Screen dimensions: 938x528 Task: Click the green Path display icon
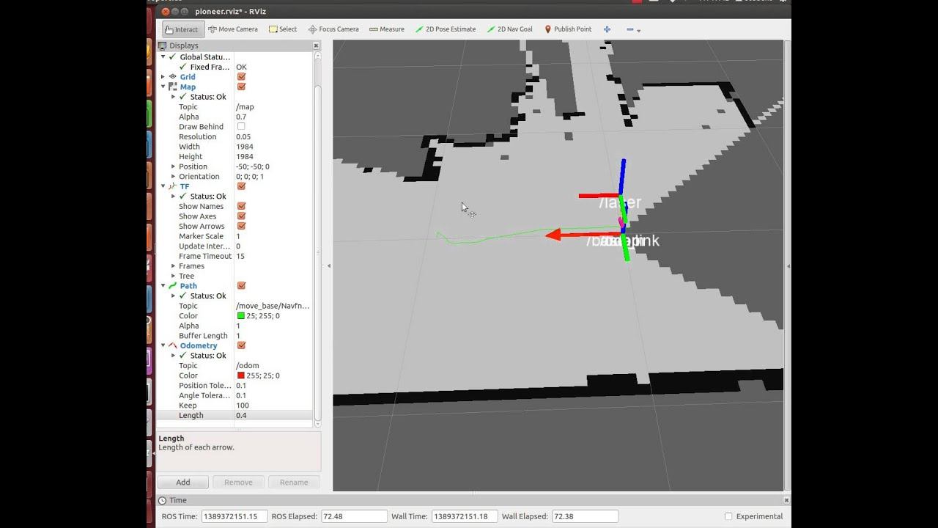click(x=173, y=286)
